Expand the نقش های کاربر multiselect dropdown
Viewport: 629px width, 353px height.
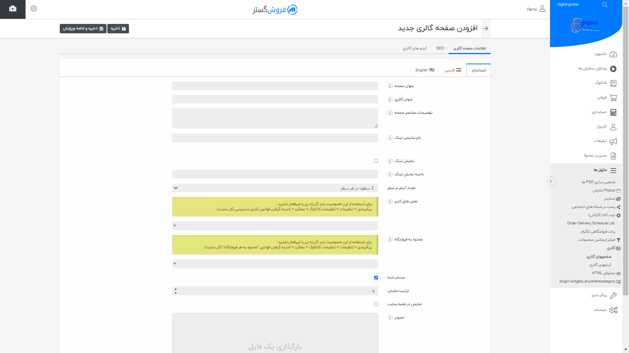275,226
